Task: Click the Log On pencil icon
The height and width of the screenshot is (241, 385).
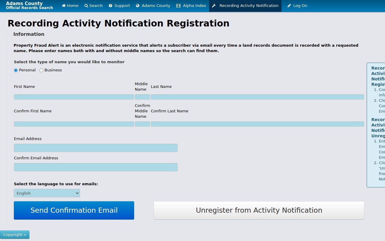Action: click(289, 6)
